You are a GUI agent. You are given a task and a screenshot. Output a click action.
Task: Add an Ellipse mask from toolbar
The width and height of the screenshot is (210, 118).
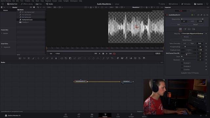(x=89, y=58)
